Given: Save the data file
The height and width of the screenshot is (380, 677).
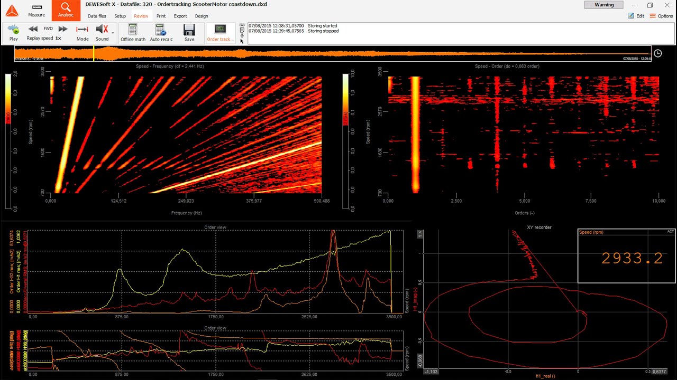Looking at the screenshot, I should 189,32.
